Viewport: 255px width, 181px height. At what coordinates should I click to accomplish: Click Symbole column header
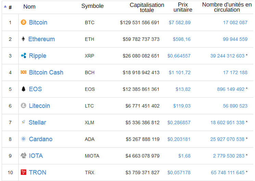[92, 6]
